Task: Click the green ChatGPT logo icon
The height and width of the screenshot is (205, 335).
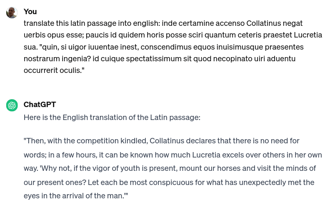Action: [x=12, y=105]
